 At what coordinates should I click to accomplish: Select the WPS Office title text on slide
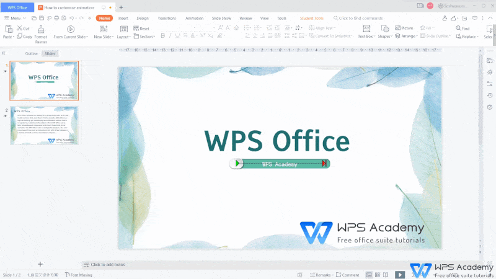[277, 141]
